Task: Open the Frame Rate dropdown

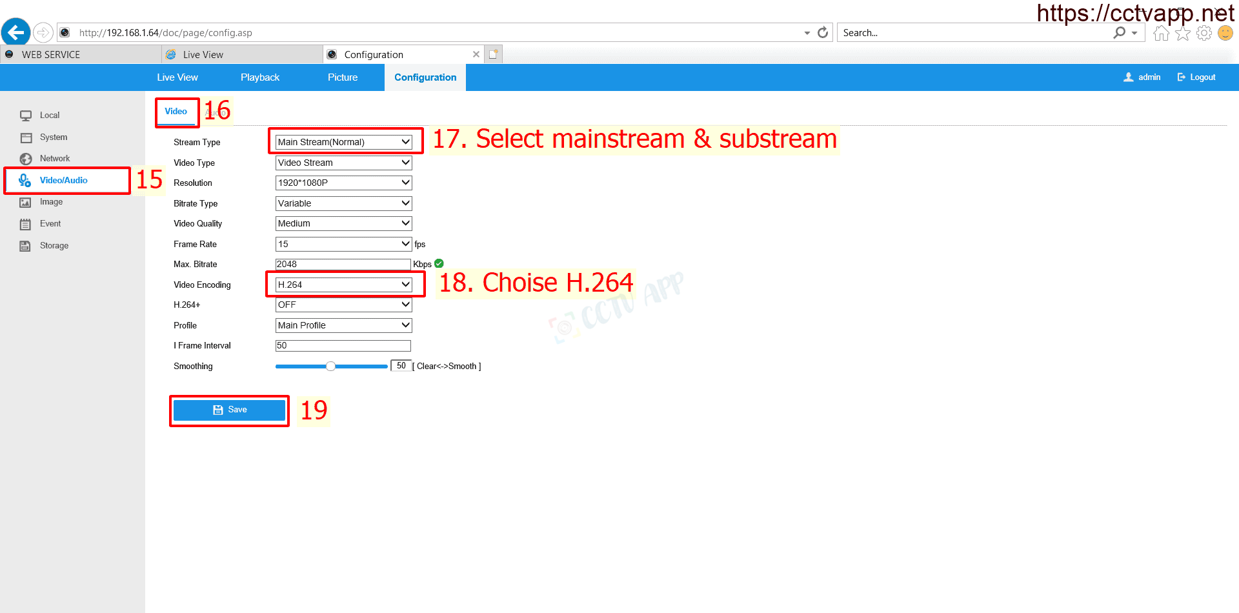Action: [x=343, y=244]
